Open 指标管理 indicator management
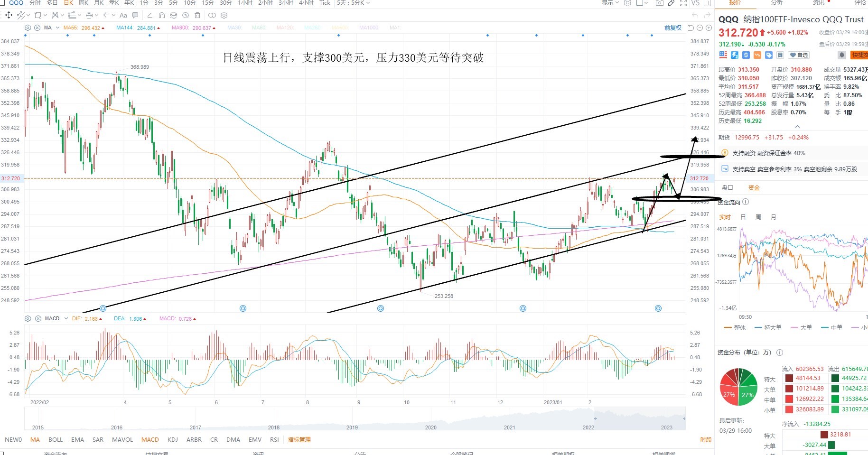The image size is (868, 455). pos(299,439)
